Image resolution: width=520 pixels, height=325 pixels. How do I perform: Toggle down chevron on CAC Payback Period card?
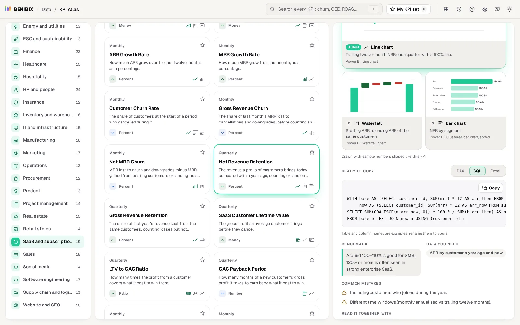[x=222, y=293]
